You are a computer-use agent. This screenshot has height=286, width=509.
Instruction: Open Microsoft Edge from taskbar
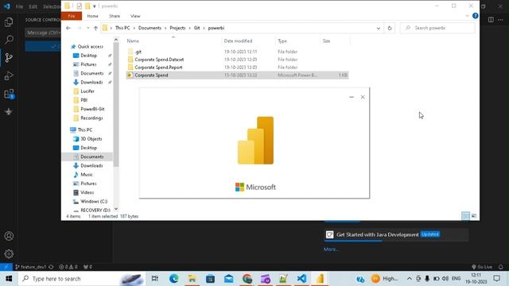click(x=173, y=279)
